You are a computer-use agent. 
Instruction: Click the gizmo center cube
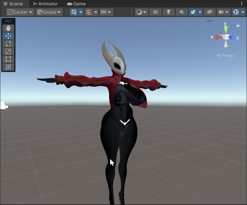pyautogui.click(x=226, y=37)
